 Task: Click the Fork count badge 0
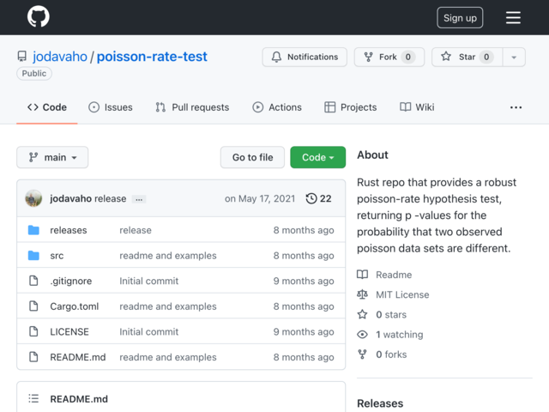click(408, 57)
